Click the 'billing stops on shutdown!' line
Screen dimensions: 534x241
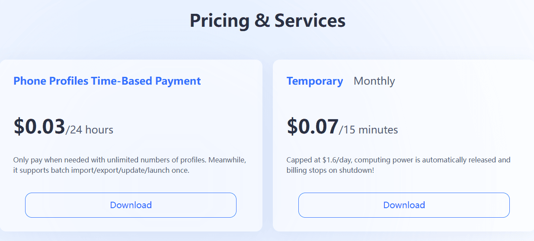pyautogui.click(x=330, y=171)
